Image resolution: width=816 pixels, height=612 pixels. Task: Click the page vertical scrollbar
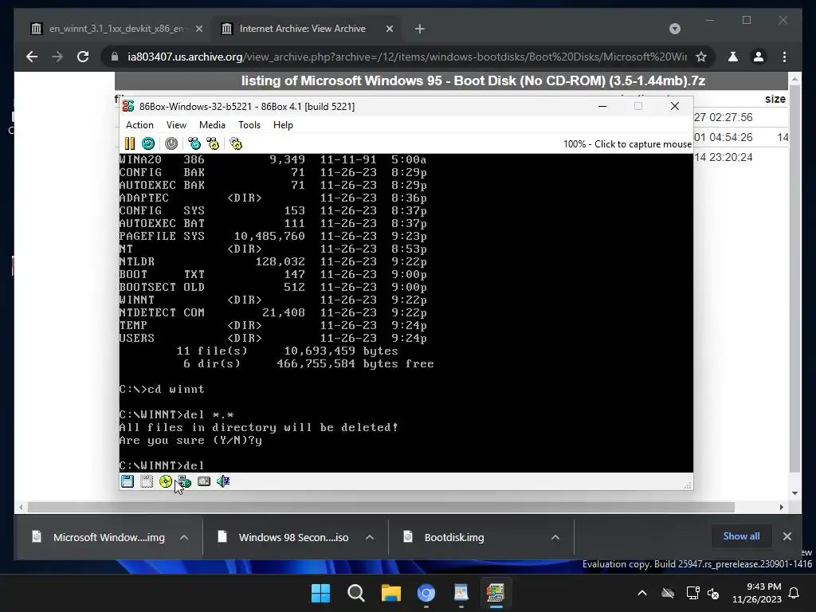pos(794,280)
